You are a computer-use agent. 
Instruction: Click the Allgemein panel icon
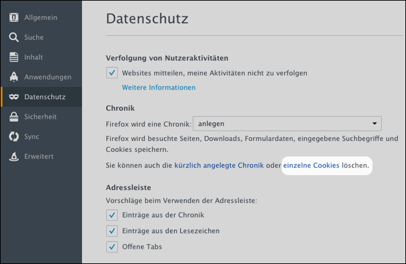(14, 17)
